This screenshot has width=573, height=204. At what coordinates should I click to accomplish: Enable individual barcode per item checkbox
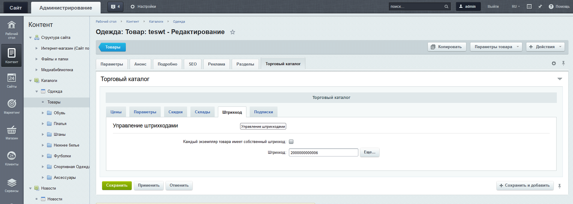click(291, 142)
